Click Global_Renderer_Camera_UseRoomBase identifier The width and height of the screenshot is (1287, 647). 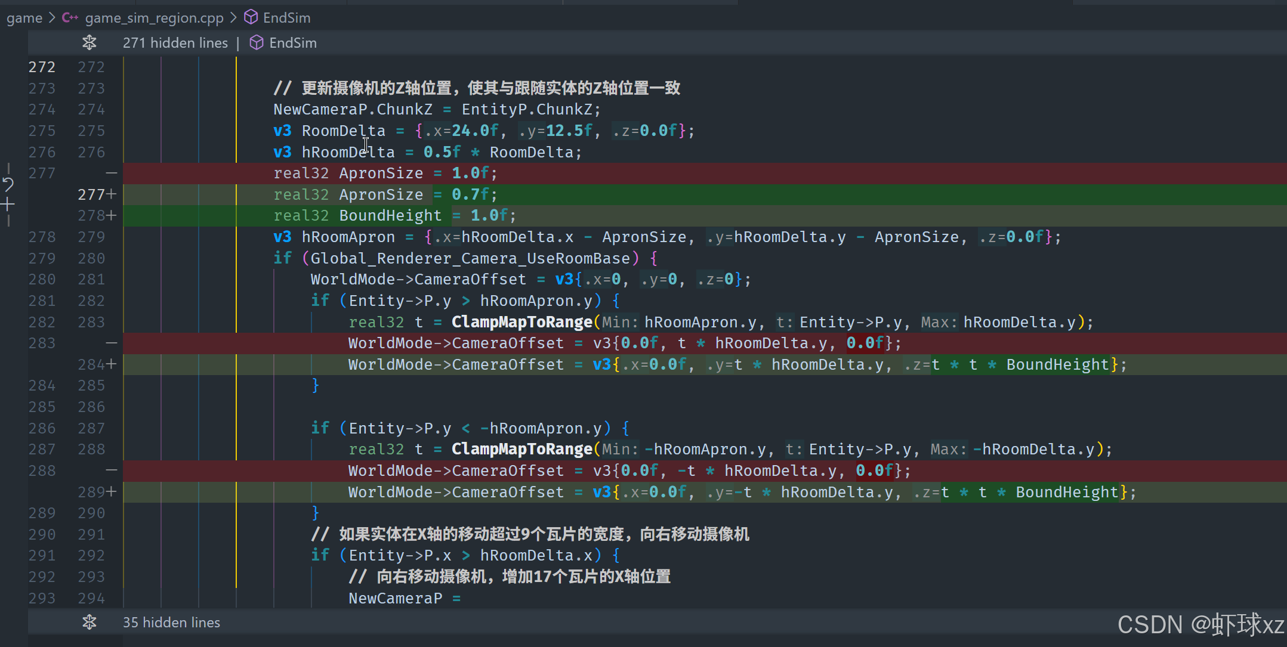(470, 258)
